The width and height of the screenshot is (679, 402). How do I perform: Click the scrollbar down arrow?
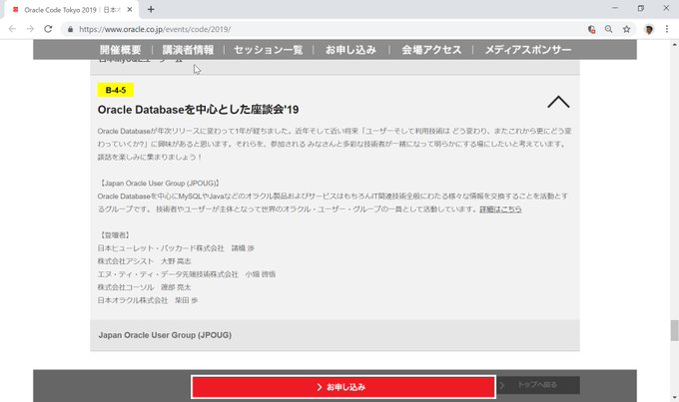(x=674, y=398)
